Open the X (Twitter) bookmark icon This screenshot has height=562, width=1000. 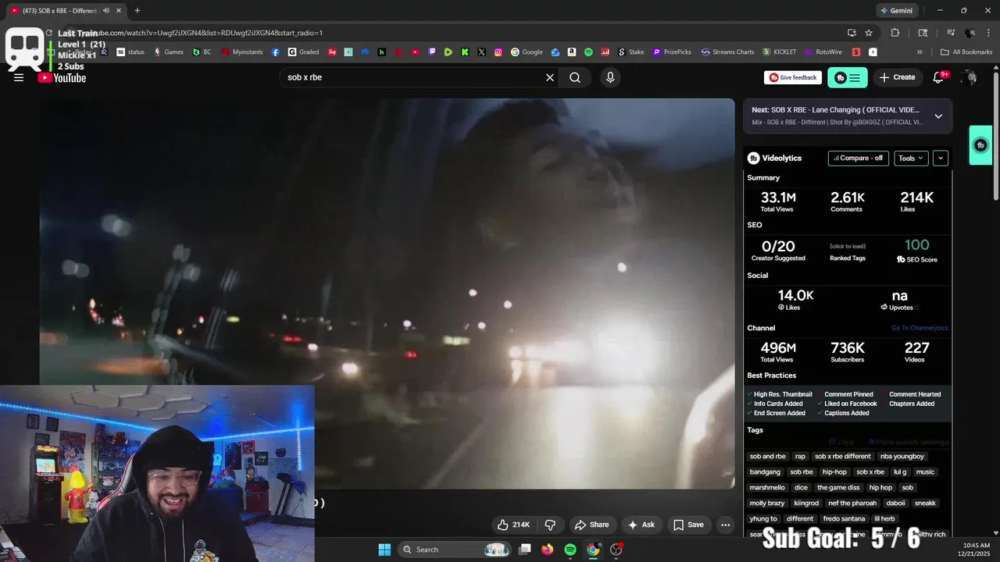click(481, 52)
